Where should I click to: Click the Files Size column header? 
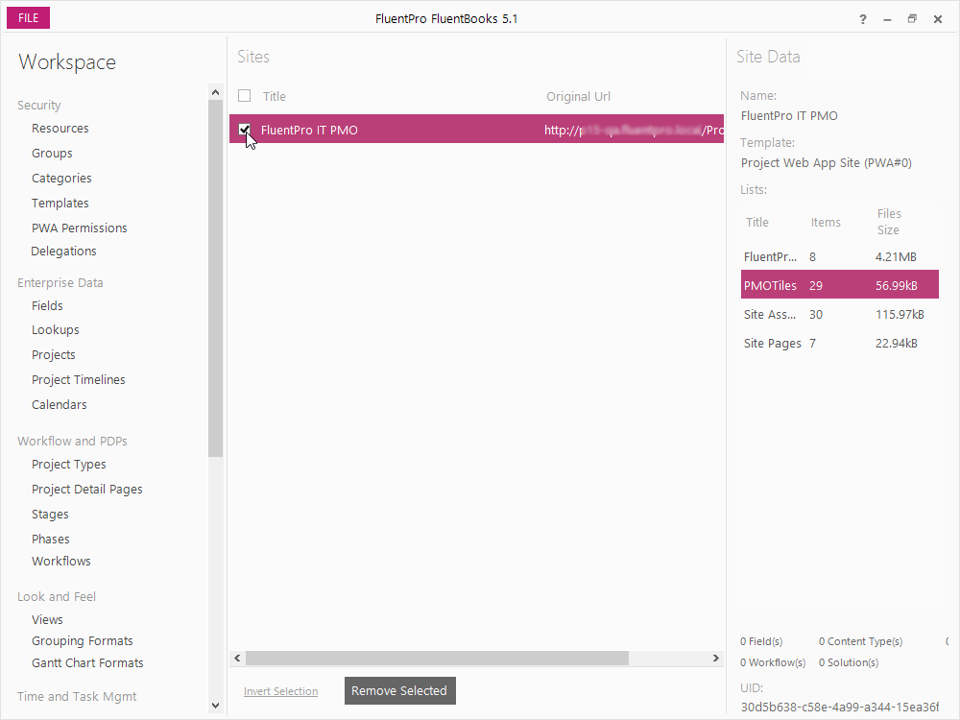(x=889, y=222)
